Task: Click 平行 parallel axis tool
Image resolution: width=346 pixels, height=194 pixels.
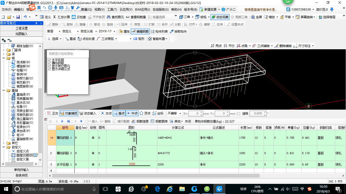Action: pos(229,46)
